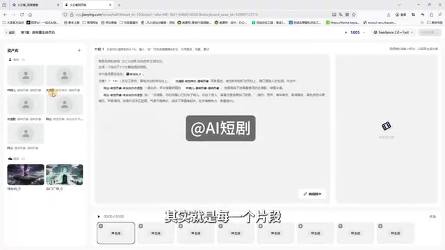Switch to the first browser tab
This screenshot has height=250, width=445.
[x=35, y=5]
